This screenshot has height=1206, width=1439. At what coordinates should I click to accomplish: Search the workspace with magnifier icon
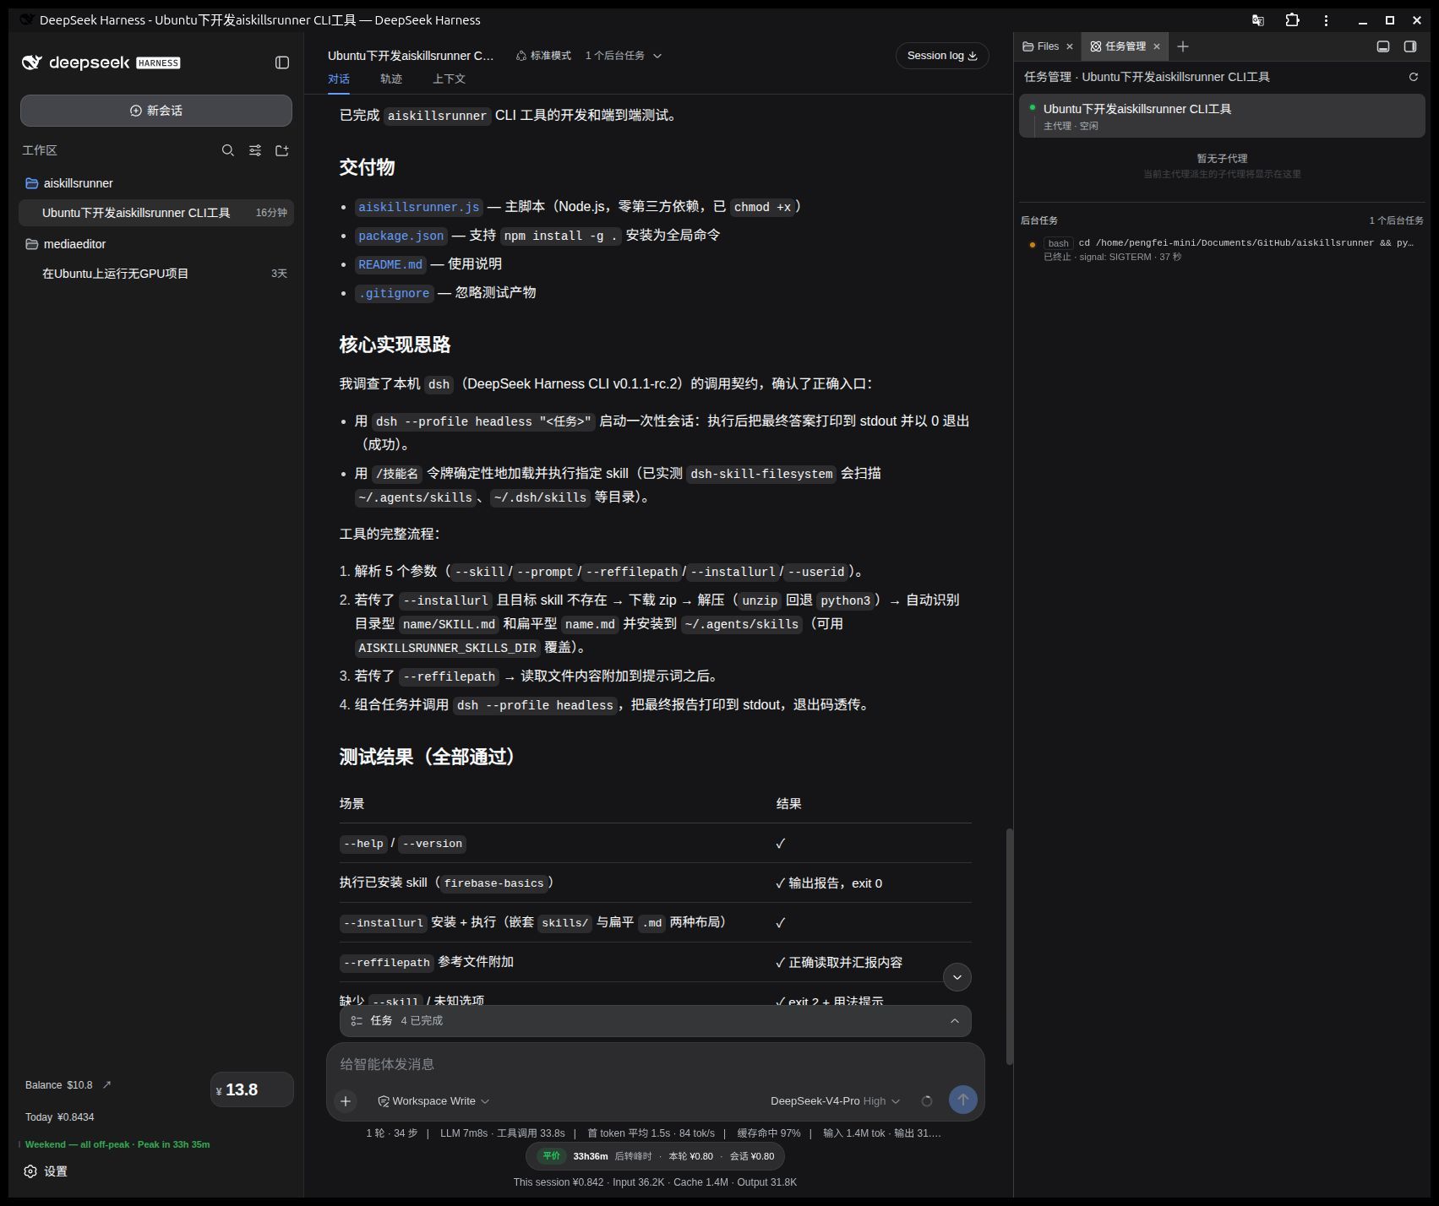click(x=228, y=150)
